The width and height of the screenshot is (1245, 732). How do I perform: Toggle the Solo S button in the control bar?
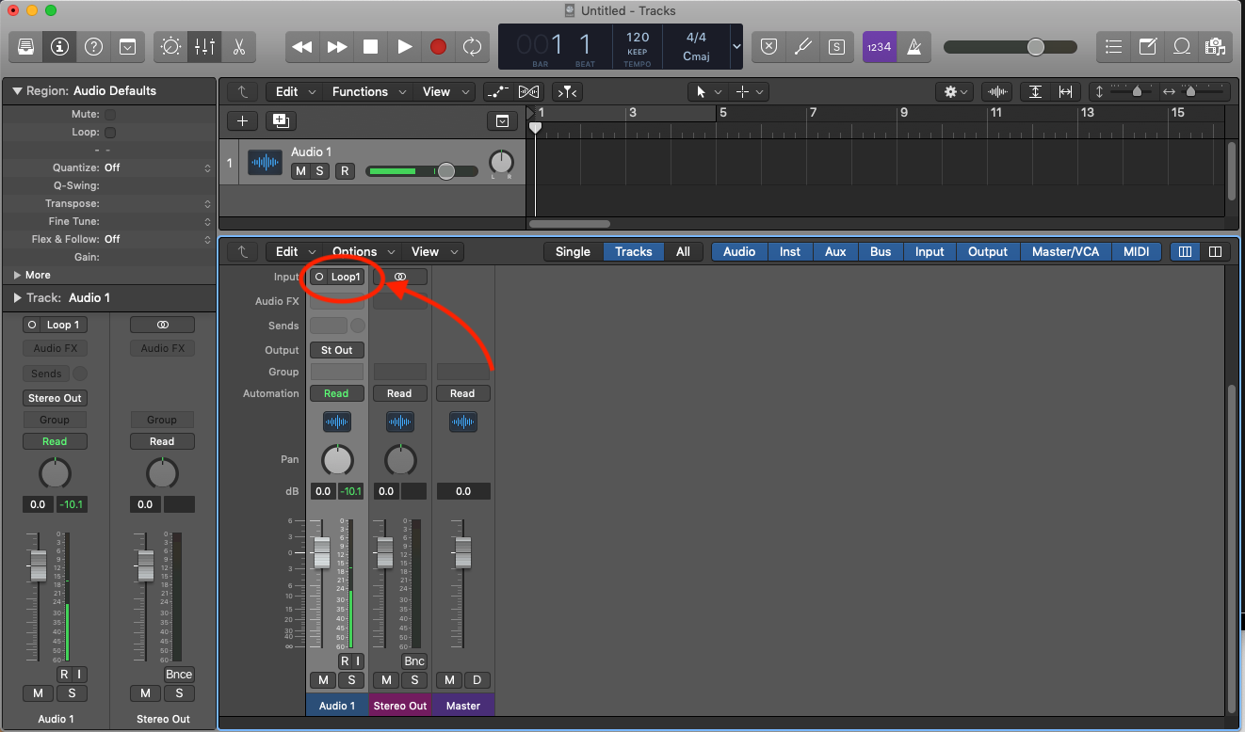836,46
